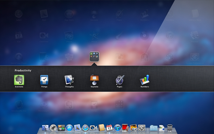
Task: Open Finder from the Dock
Action: pyautogui.click(x=45, y=128)
